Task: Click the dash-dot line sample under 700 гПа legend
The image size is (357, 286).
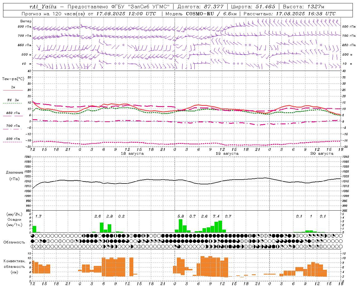Action: 13,129
